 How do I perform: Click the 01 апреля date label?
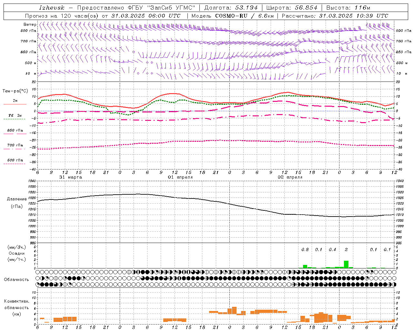[x=180, y=177]
